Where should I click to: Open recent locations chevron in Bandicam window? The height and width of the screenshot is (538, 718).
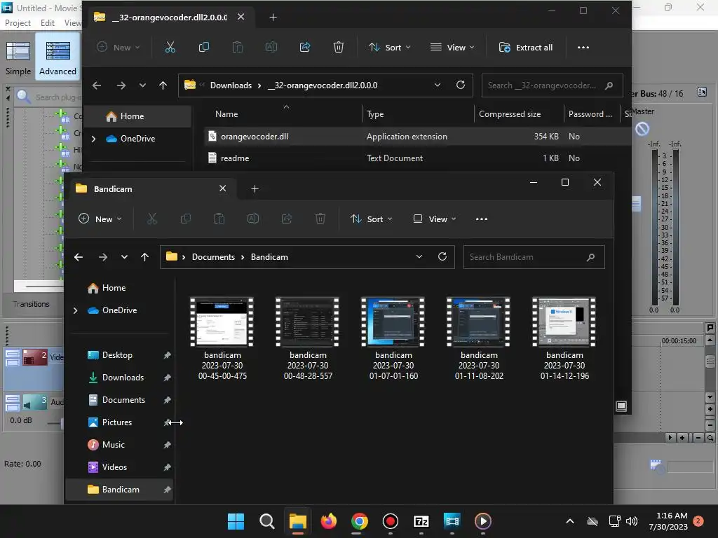(124, 257)
